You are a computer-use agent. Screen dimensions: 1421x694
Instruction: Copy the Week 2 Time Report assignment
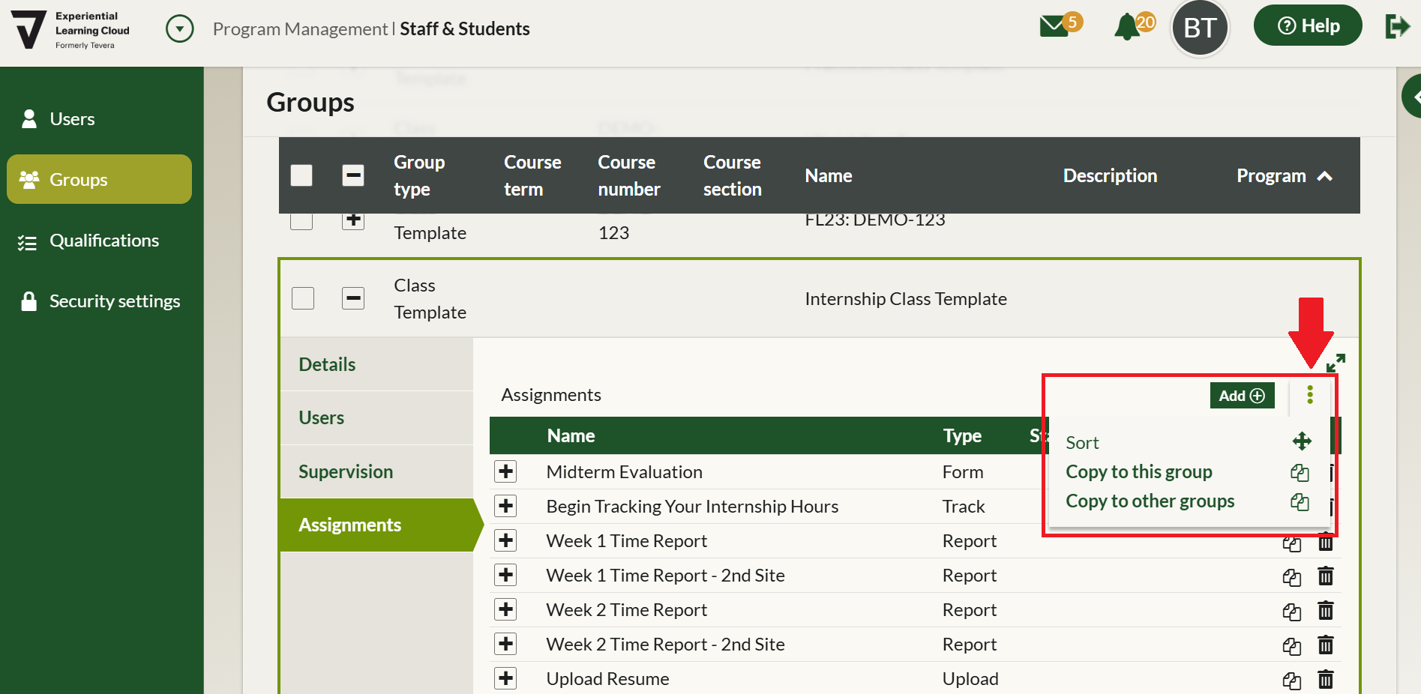pyautogui.click(x=1291, y=612)
